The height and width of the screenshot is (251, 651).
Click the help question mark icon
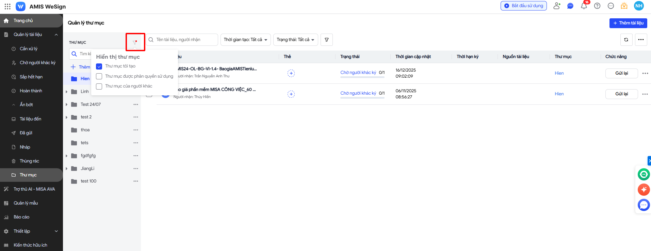click(597, 6)
